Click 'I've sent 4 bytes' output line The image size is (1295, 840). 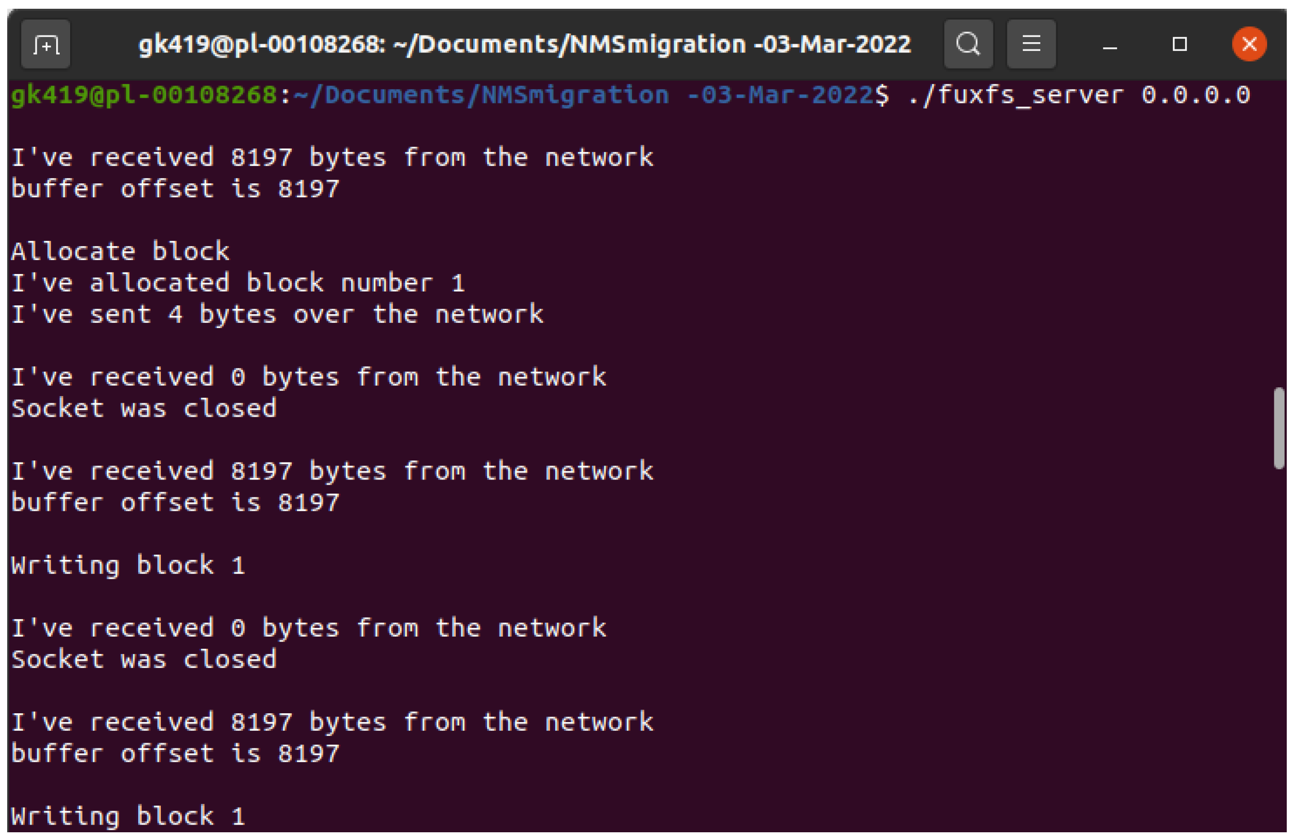coord(277,315)
